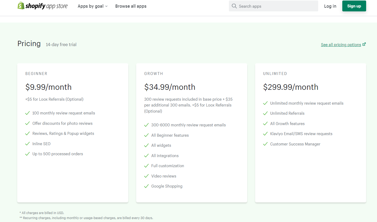Image resolution: width=377 pixels, height=222 pixels.
Task: Click the Shopify bag logo icon
Action: click(21, 6)
